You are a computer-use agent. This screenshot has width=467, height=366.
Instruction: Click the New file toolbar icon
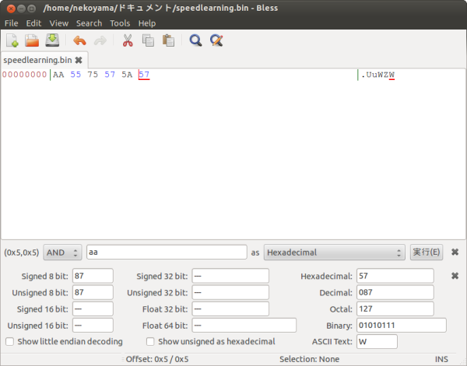(12, 40)
